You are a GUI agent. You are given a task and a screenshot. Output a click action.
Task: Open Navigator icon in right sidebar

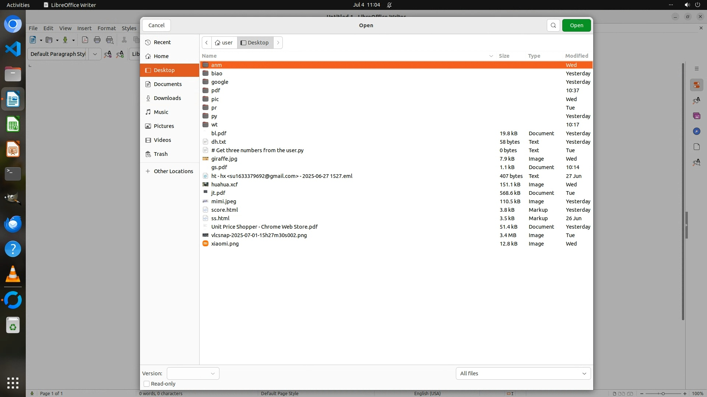[696, 131]
